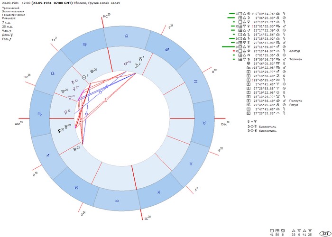Click the Arcturus star label in the table
This screenshot has width=332, height=237.
coord(295,51)
